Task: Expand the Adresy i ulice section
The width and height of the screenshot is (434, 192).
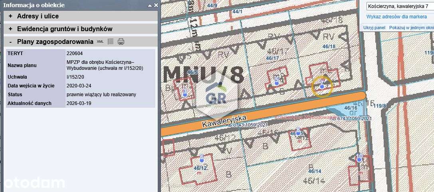Action: coord(81,16)
